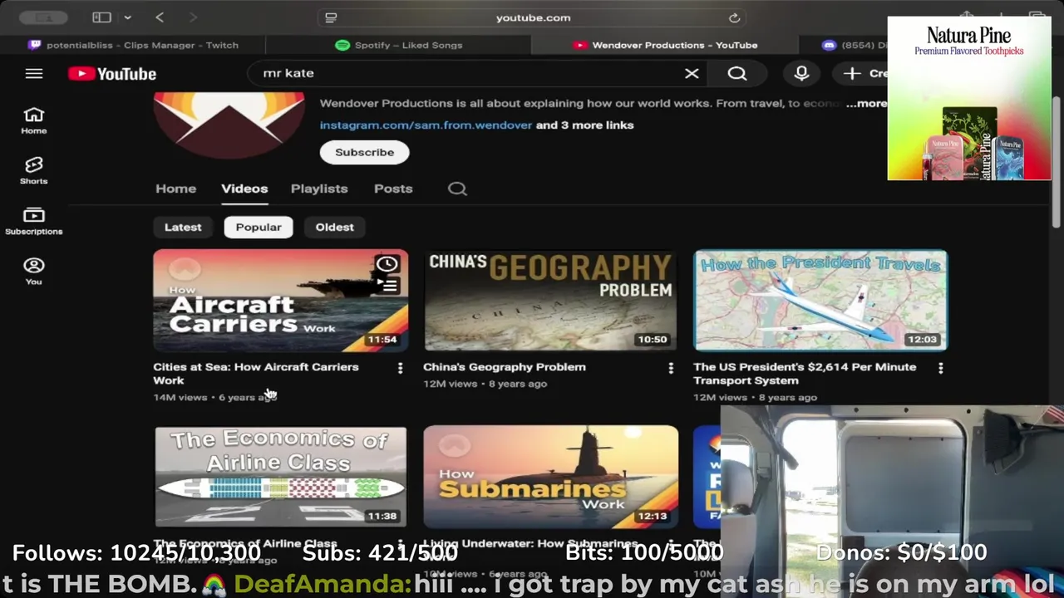Switch to the Spotify Liked Songs tab
Viewport: 1064px width, 598px height.
(399, 45)
